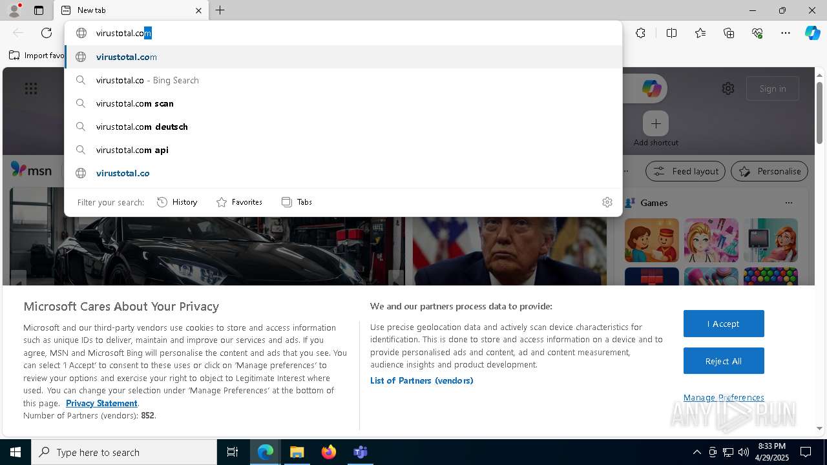Image resolution: width=827 pixels, height=465 pixels.
Task: Open the hospital nurse game thumbnail
Action: [x=771, y=240]
